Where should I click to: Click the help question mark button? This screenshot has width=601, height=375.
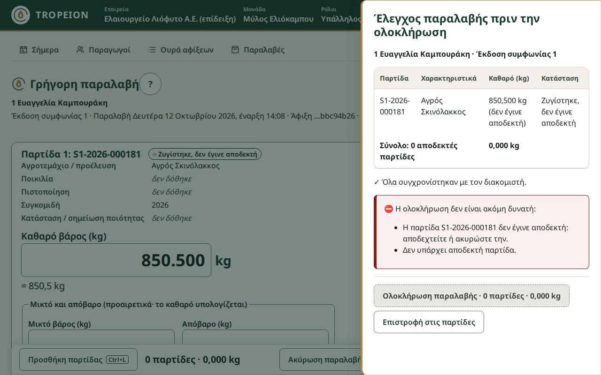pos(150,84)
